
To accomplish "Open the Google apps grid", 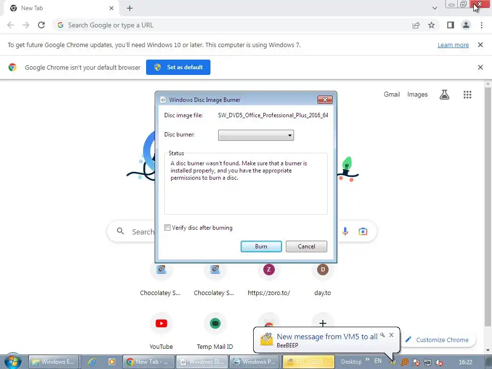I will tap(467, 95).
